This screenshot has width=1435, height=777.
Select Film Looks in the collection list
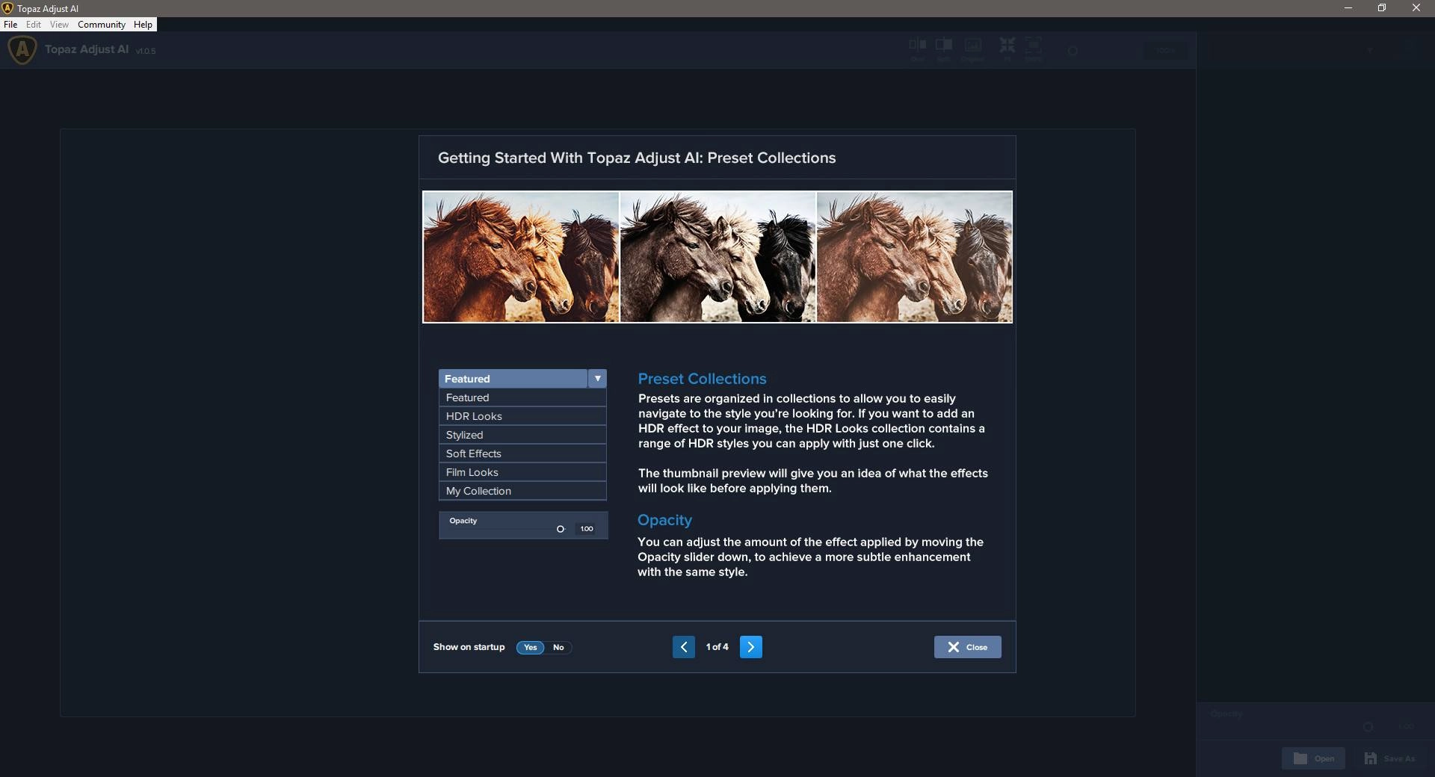(522, 472)
